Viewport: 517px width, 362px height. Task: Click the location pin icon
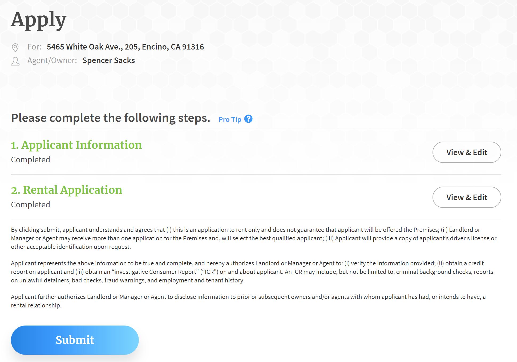click(16, 47)
